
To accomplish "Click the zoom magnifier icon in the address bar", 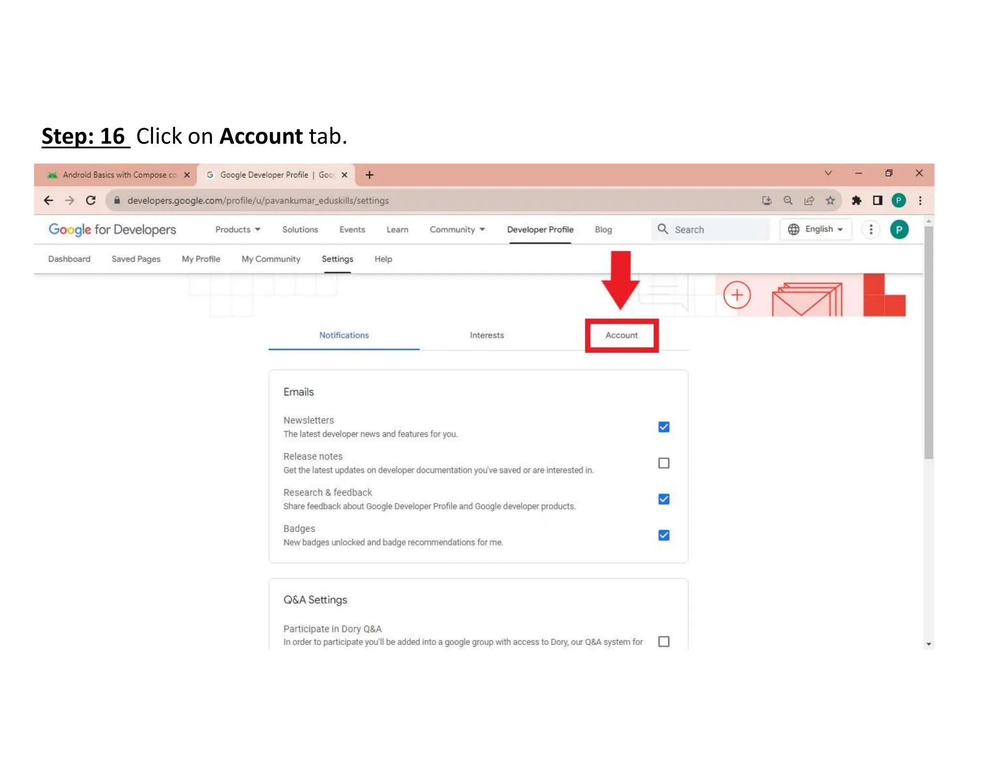I will pyautogui.click(x=788, y=200).
